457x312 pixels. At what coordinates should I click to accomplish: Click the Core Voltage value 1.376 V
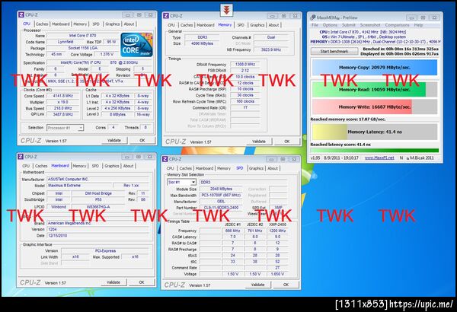coord(107,54)
